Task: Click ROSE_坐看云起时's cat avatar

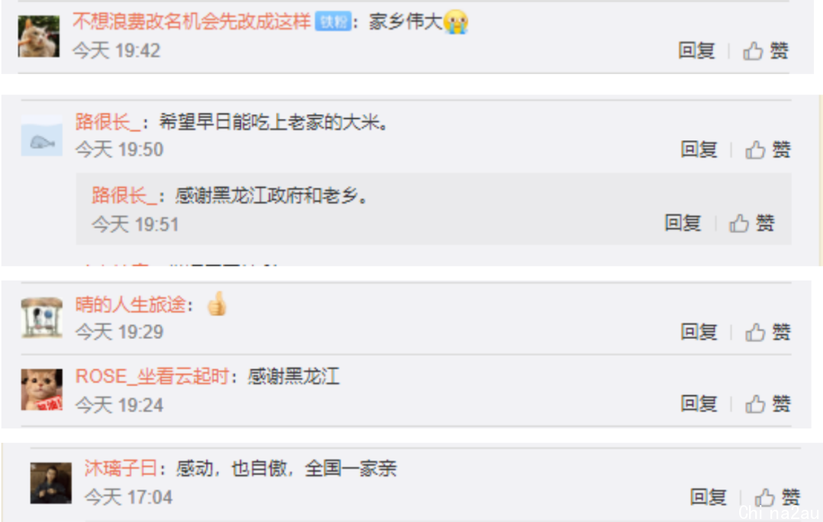Action: [41, 390]
